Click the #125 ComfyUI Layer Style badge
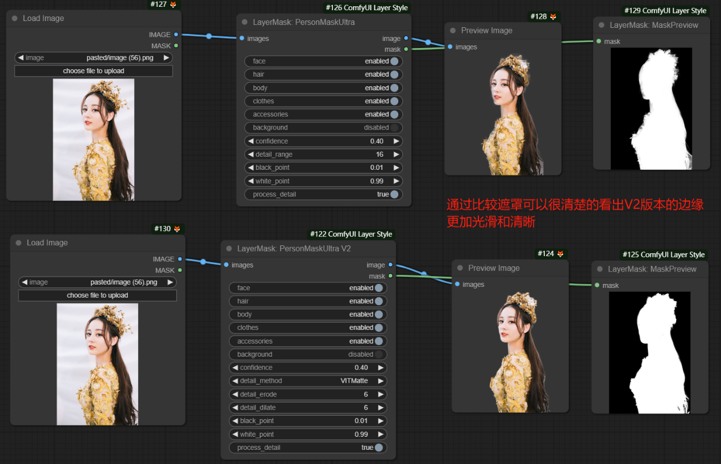721x464 pixels. point(663,255)
